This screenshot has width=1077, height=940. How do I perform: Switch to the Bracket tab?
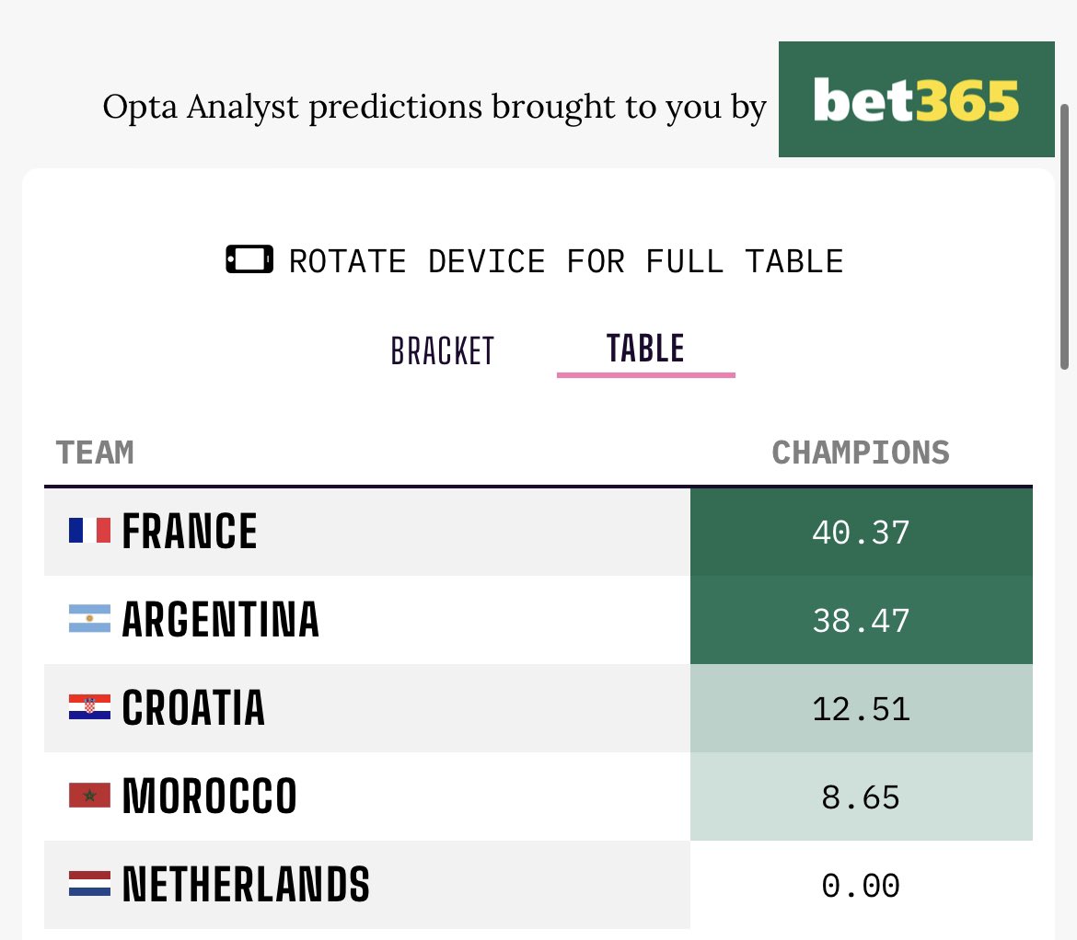click(443, 350)
